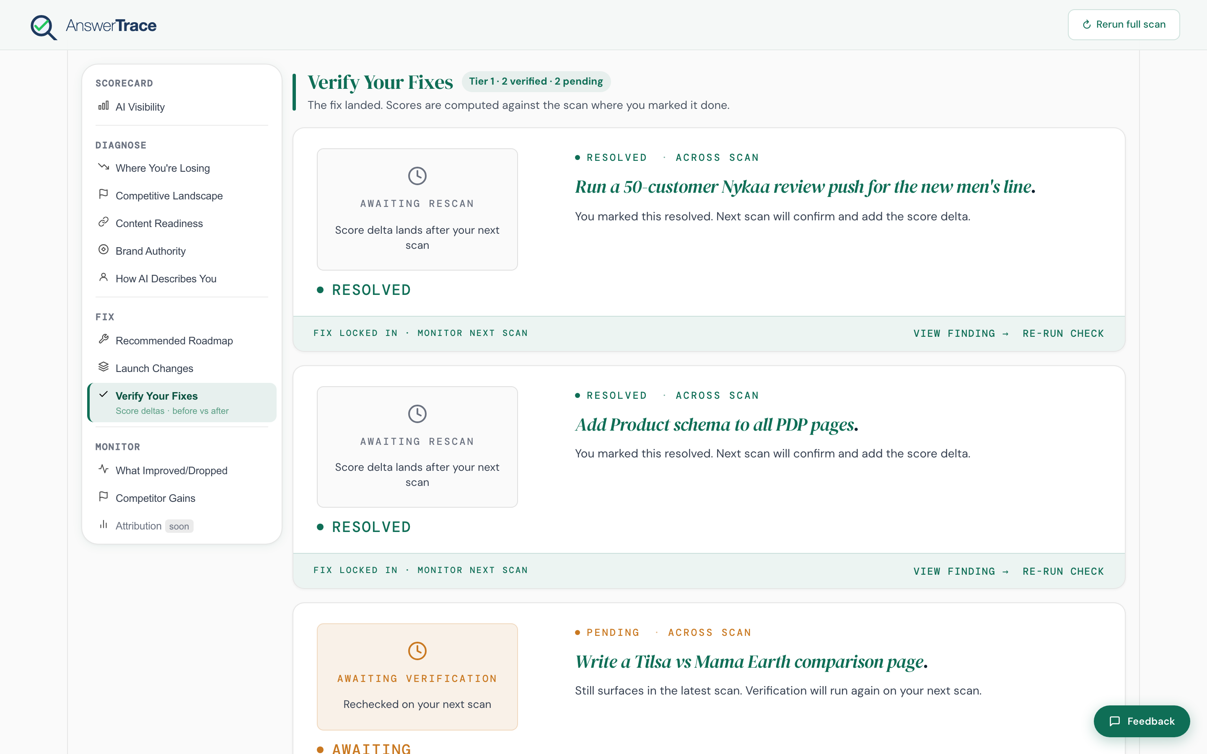Click the pulse icon beside What Improved/Dropped
This screenshot has width=1207, height=754.
tap(103, 469)
